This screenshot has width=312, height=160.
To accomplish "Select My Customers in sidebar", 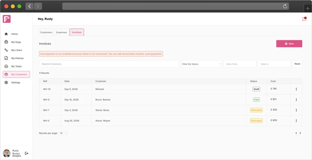I will point(16,74).
